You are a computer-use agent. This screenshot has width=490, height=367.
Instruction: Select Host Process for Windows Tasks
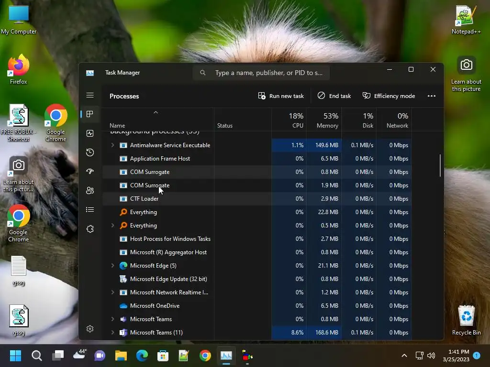click(257, 239)
